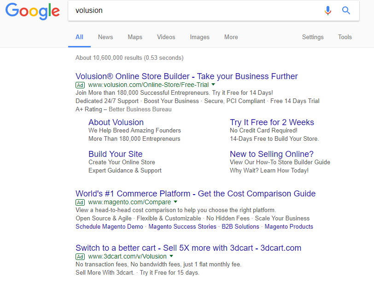Image resolution: width=374 pixels, height=288 pixels.
Task: Click About 10,600,000 results text
Action: pyautogui.click(x=129, y=58)
